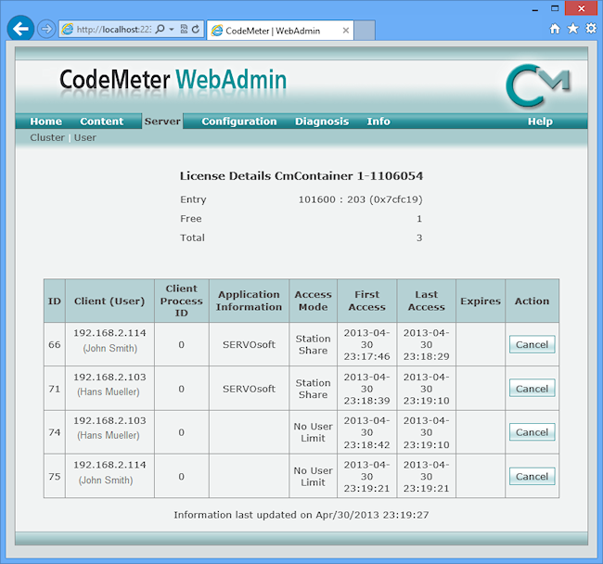Select the Diagnosis menu item

[x=322, y=122]
